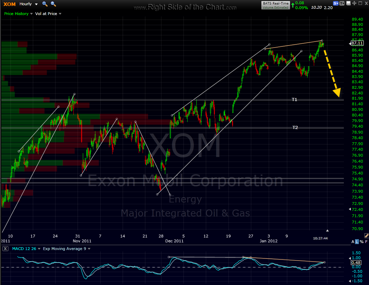
Task: Click the BATS Real-Time button
Action: point(275,3)
